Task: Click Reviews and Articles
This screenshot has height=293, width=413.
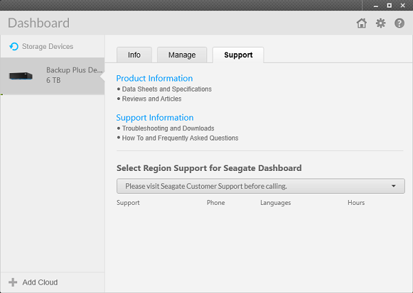Action: pos(151,99)
